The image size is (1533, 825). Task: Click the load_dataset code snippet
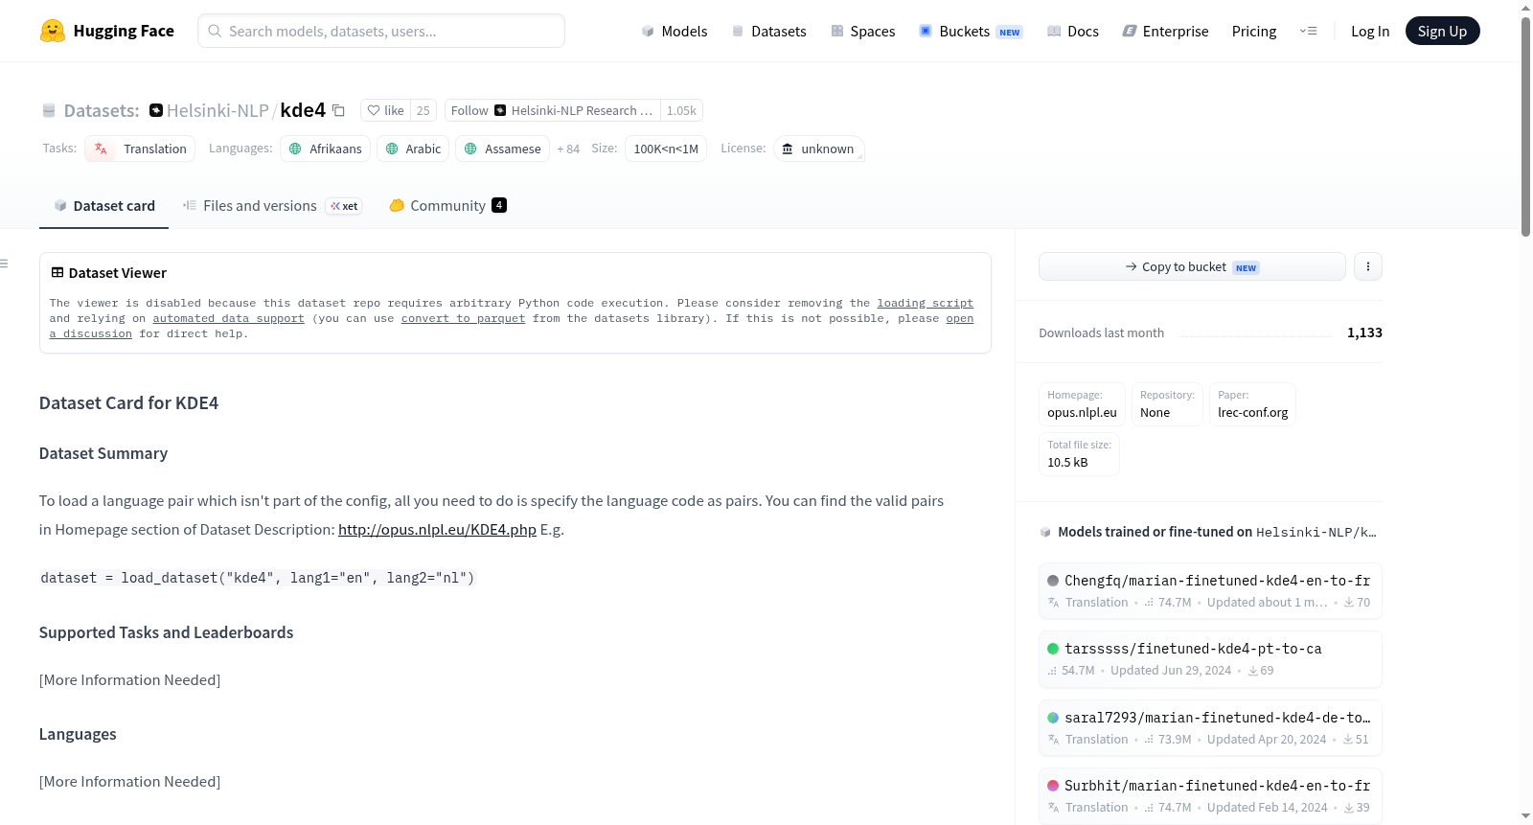(258, 578)
